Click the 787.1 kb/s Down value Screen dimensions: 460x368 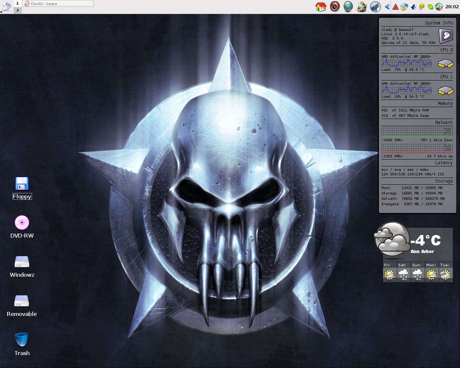pos(437,140)
